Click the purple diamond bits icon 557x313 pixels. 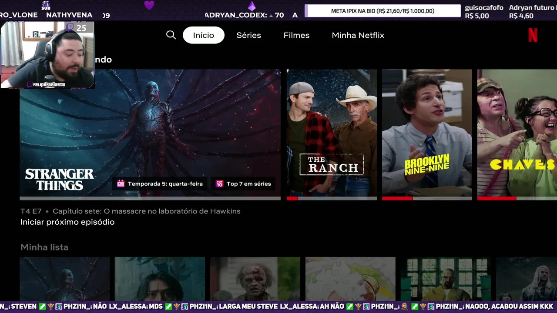pyautogui.click(x=252, y=6)
